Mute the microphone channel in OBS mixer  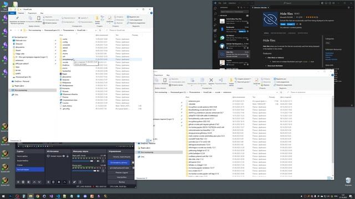[98, 171]
